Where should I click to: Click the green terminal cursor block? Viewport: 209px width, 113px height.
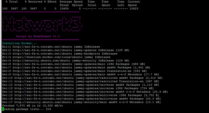coord(3,109)
